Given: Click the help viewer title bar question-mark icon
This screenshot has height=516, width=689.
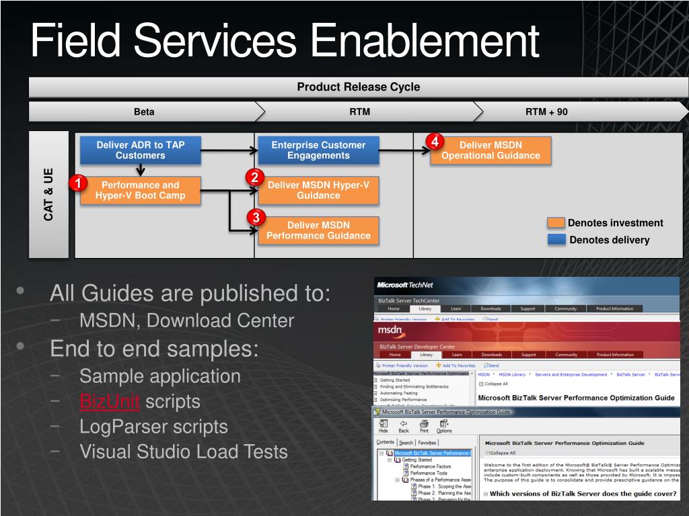Looking at the screenshot, I should 377,412.
